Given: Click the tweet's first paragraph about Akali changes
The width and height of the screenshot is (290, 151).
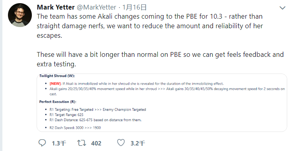Looking at the screenshot, I should pyautogui.click(x=150, y=26).
